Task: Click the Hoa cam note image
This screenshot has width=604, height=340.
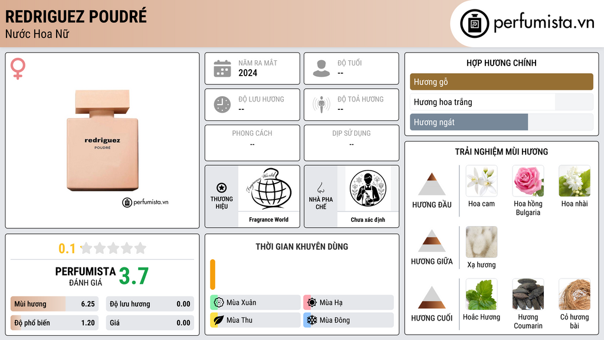Action: tap(481, 181)
